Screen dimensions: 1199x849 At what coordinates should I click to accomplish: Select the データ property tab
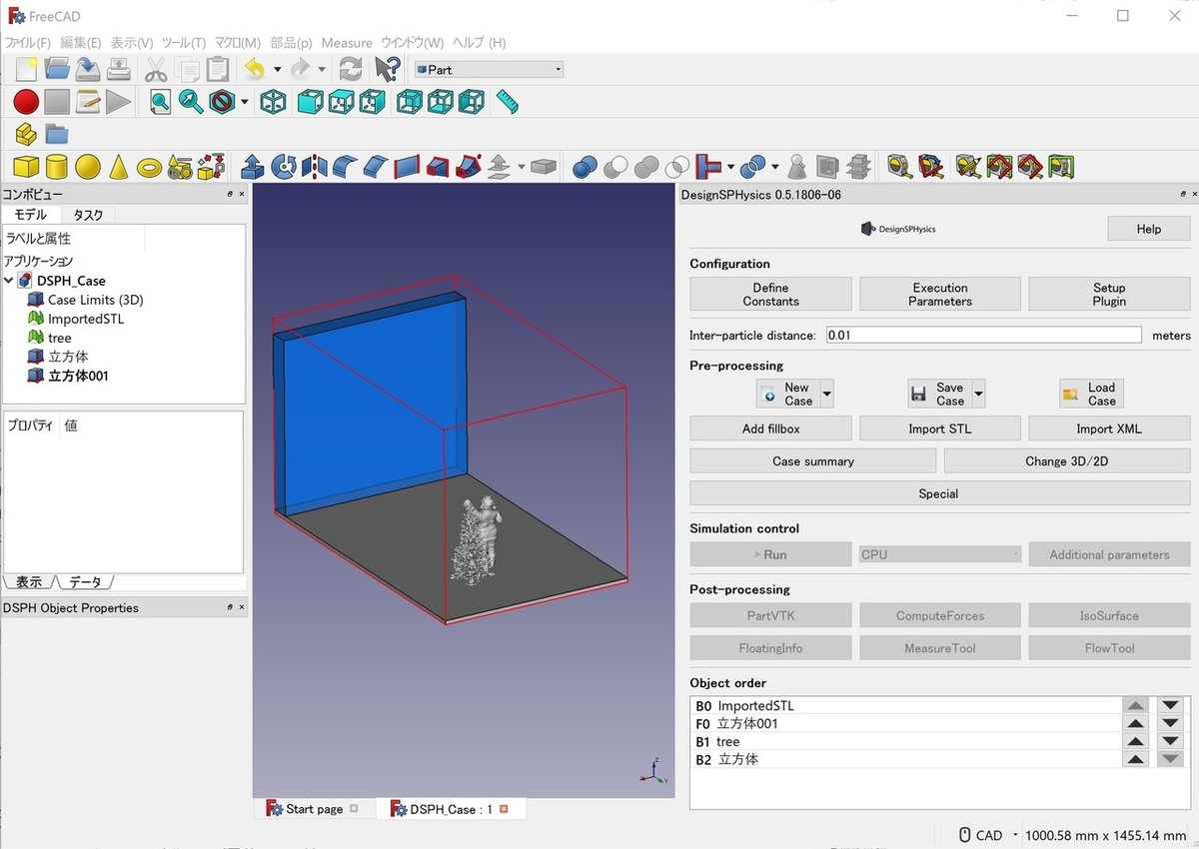click(86, 582)
